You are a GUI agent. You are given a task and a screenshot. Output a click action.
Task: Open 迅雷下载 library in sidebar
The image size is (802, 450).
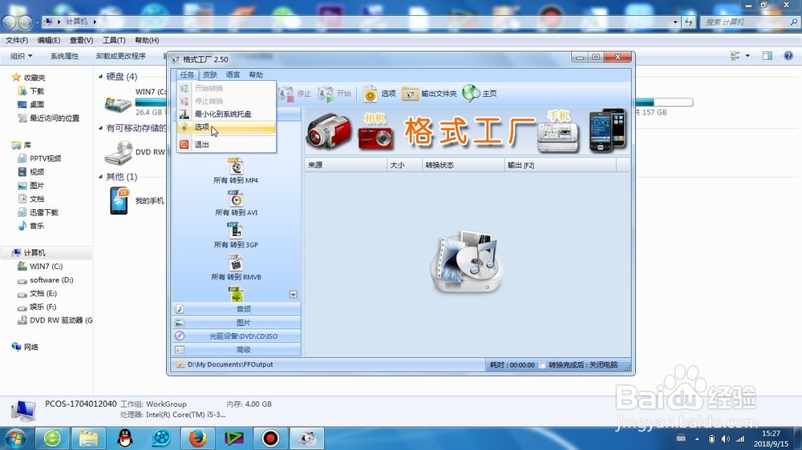(38, 212)
